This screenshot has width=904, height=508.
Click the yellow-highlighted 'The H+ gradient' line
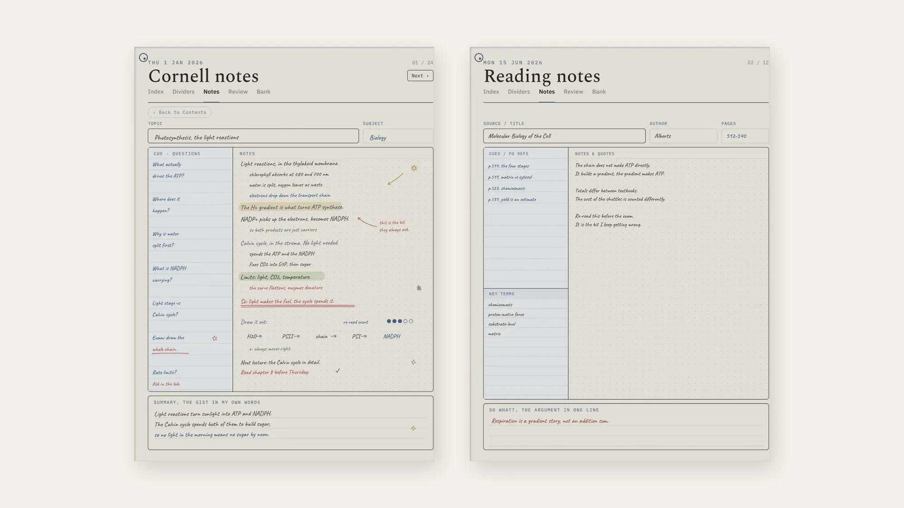click(x=291, y=207)
